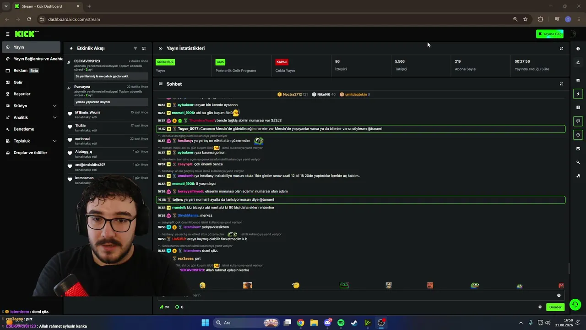Select the green Pepe frog emote
Screen dimensions: 586x330
tap(344, 286)
